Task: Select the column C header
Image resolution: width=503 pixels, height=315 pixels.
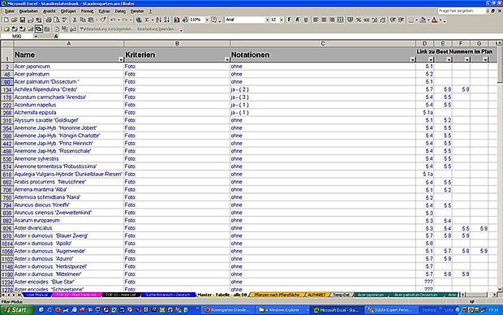Action: pos(323,43)
